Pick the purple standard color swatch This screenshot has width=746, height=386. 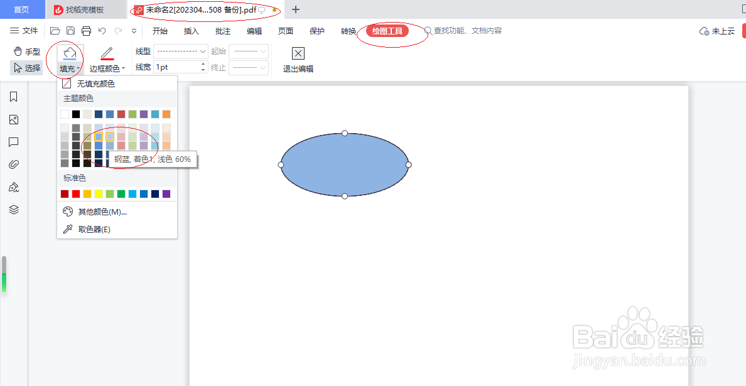(x=166, y=194)
